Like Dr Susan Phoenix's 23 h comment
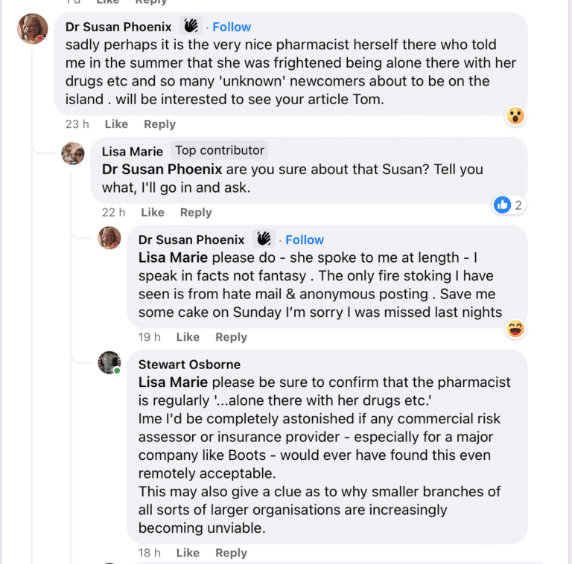572x564 pixels. [116, 124]
